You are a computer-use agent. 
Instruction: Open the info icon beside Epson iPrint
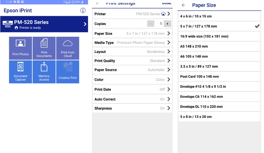click(x=83, y=11)
